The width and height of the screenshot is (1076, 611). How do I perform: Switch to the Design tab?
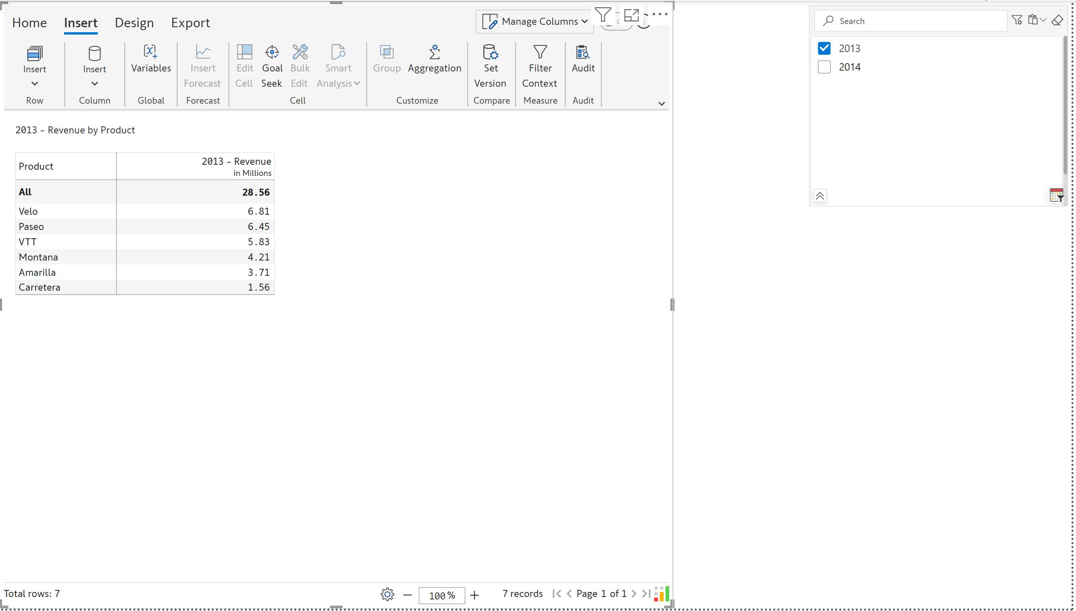[134, 23]
